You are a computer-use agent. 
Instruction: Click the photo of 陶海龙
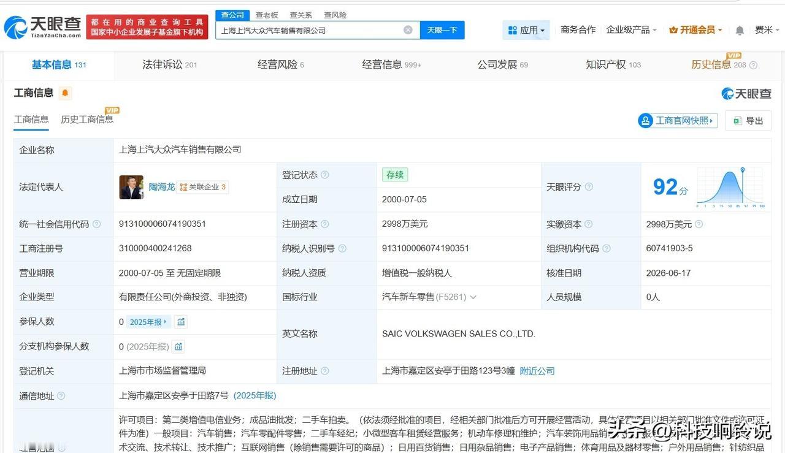pyautogui.click(x=131, y=187)
